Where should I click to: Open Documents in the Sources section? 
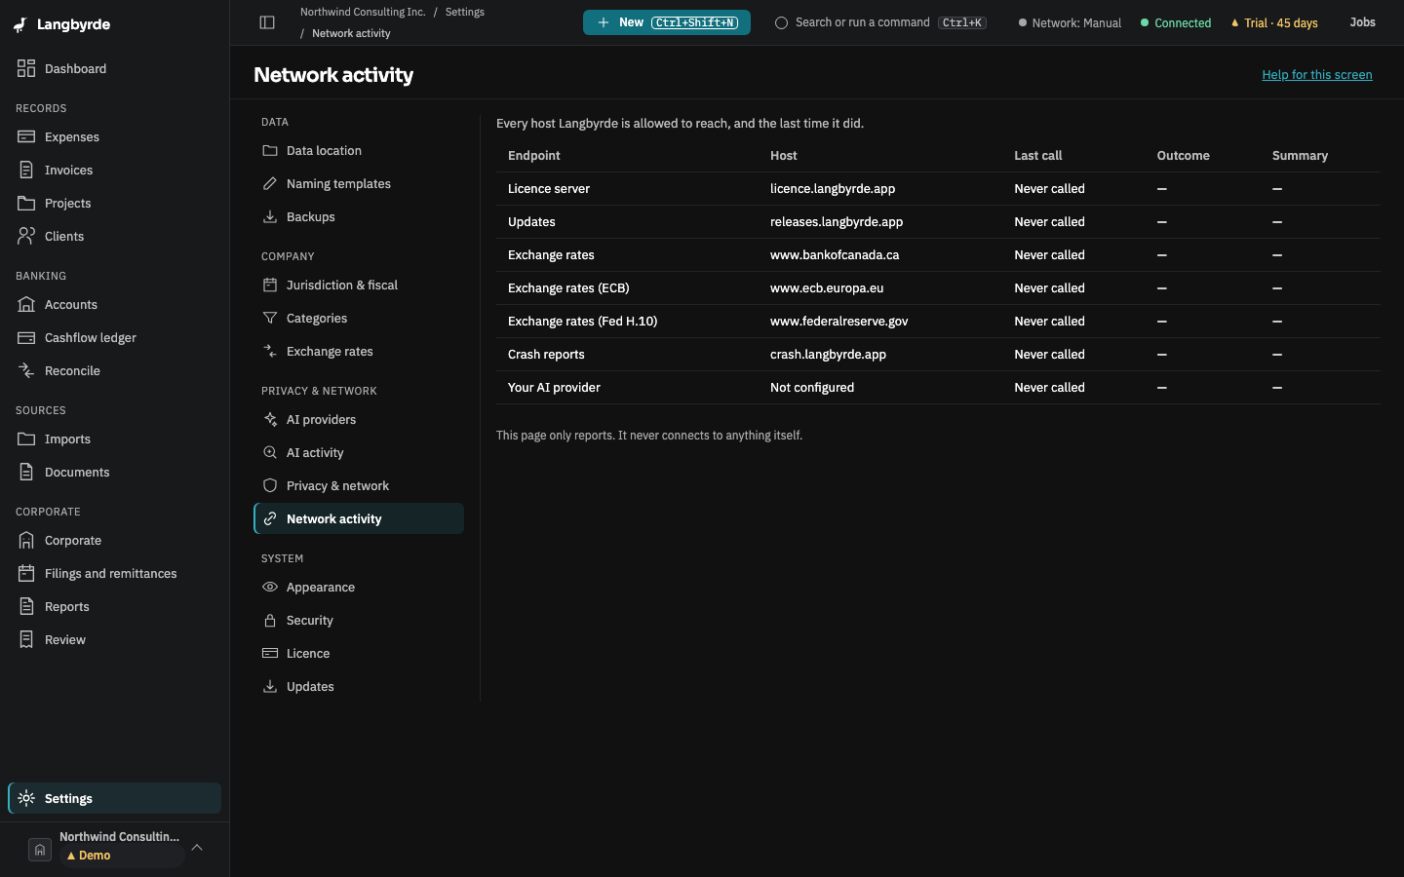point(115,472)
